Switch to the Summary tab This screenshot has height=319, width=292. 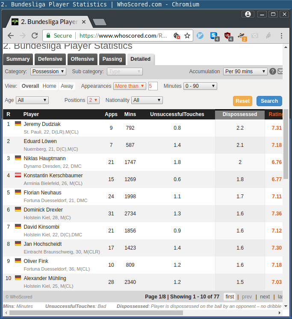(x=18, y=59)
